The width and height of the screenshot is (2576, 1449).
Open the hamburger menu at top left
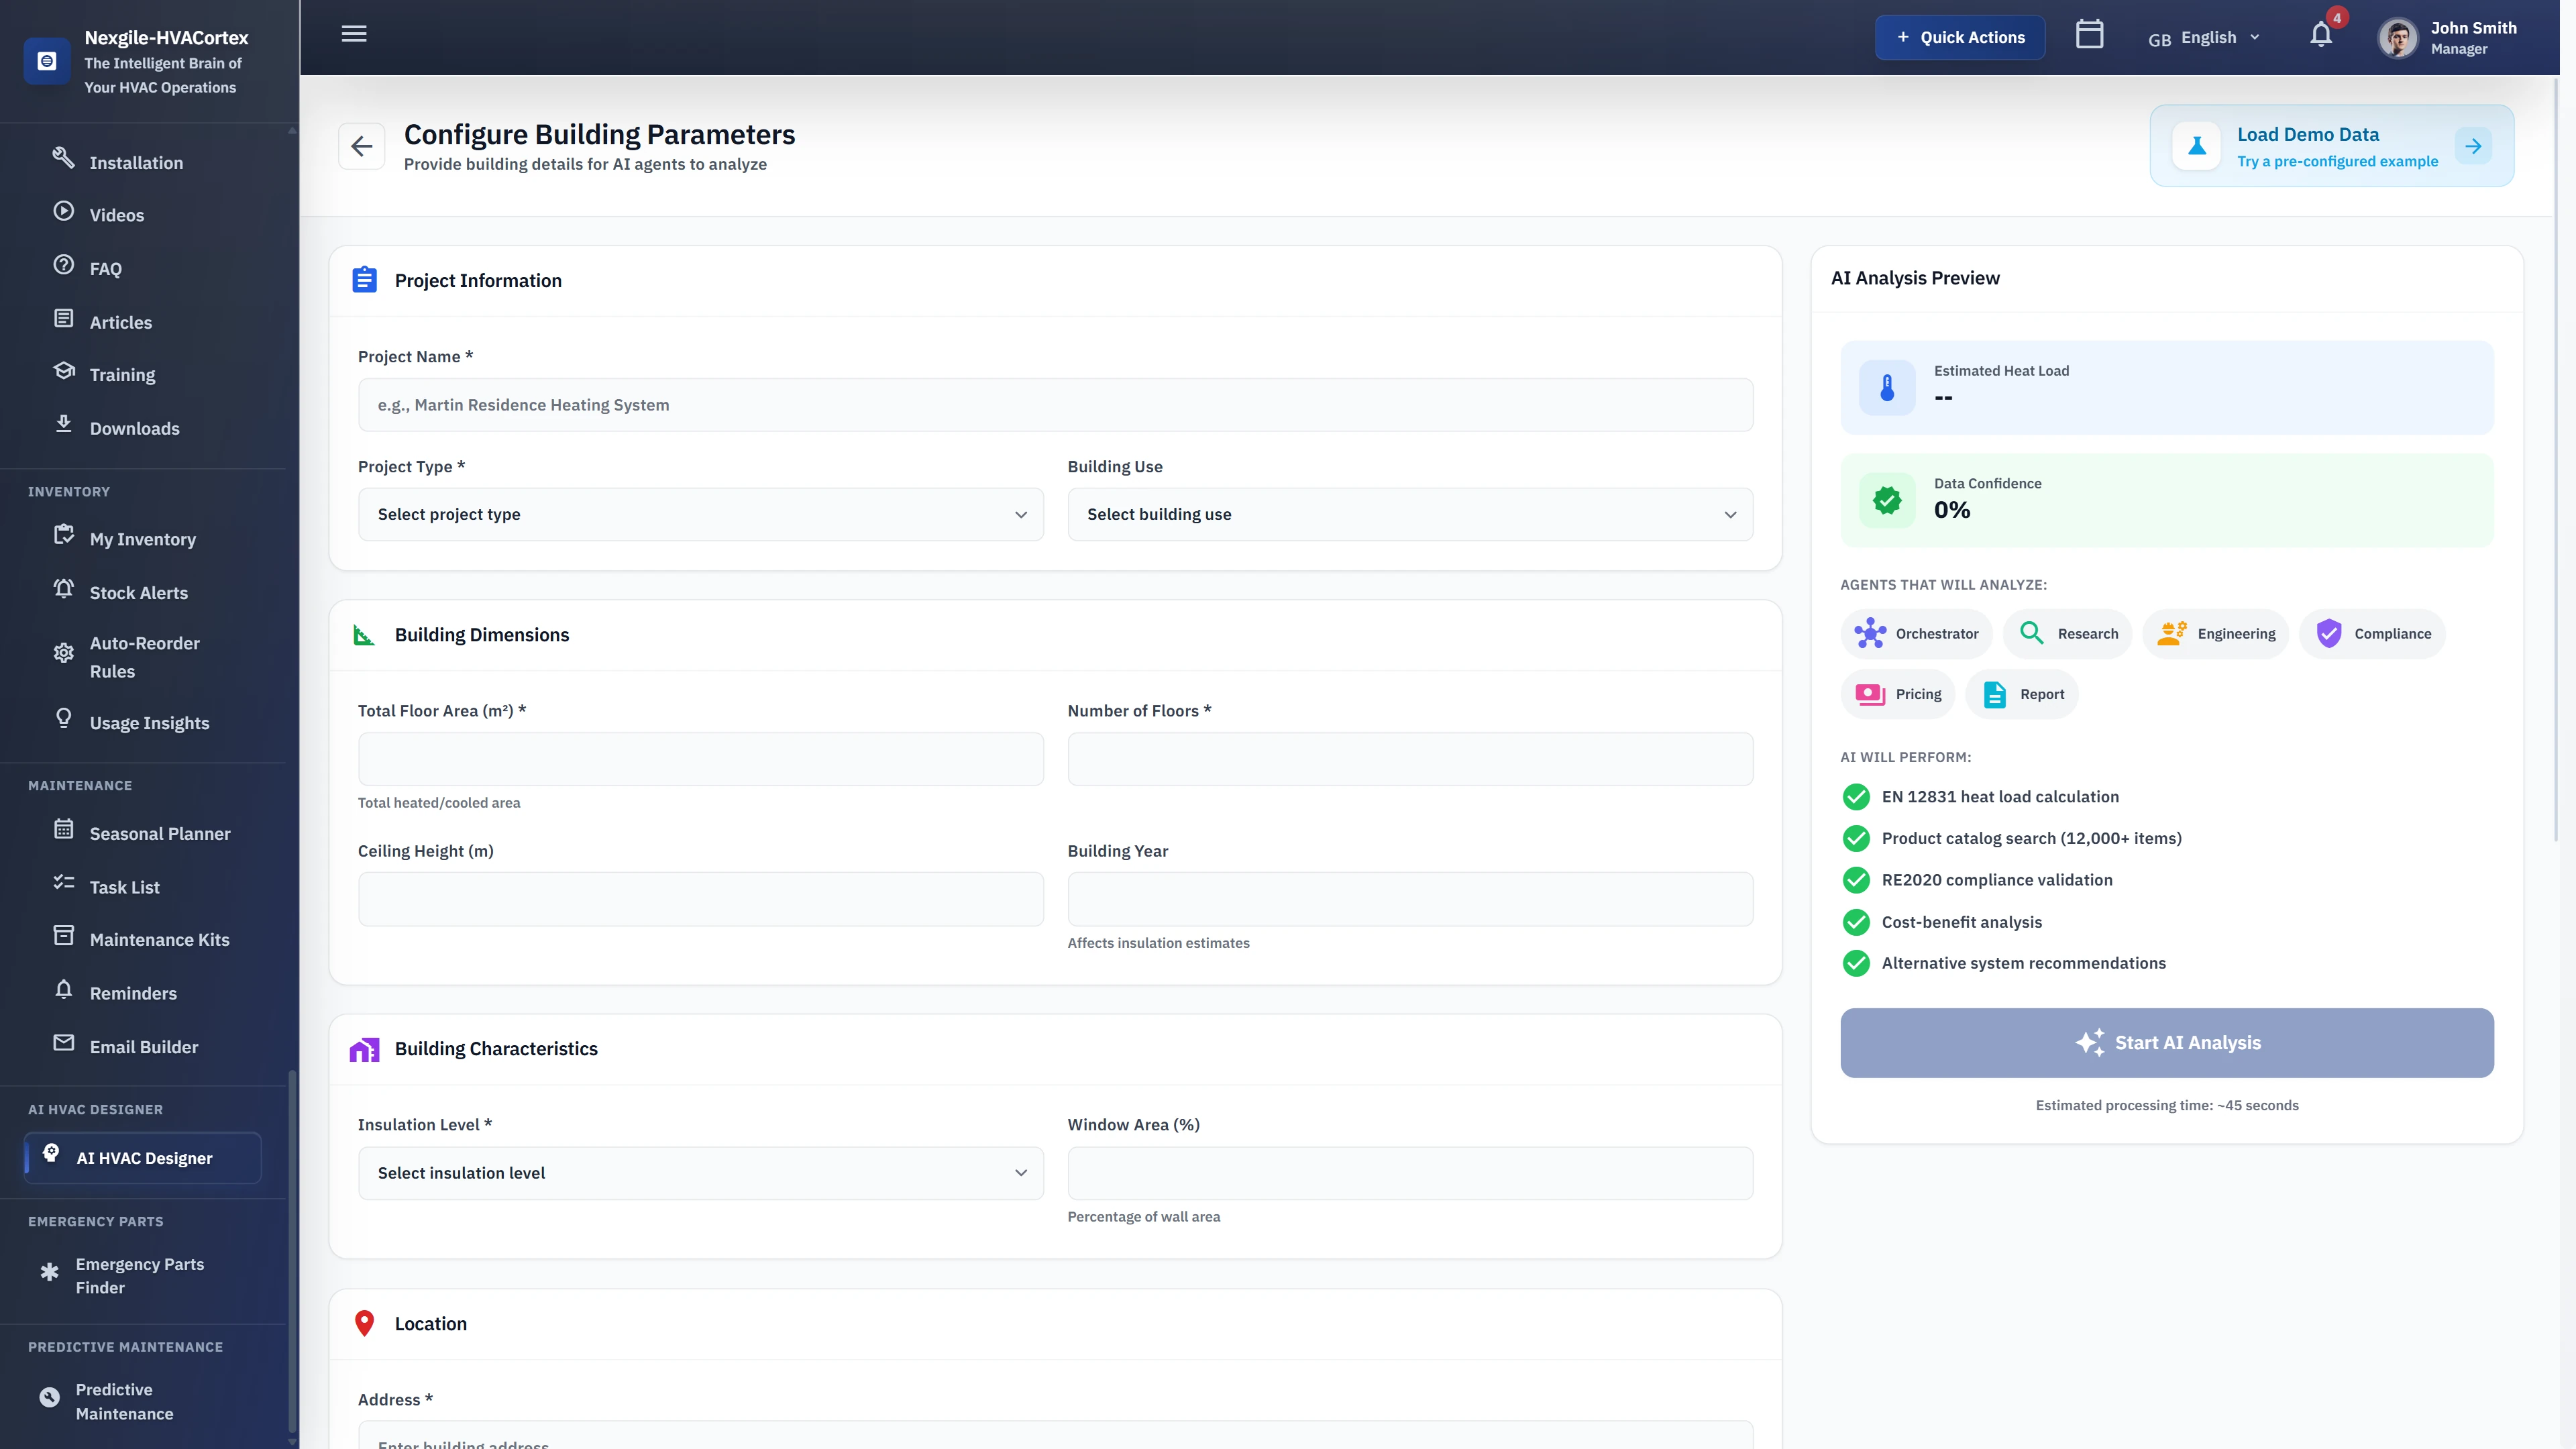[x=353, y=33]
